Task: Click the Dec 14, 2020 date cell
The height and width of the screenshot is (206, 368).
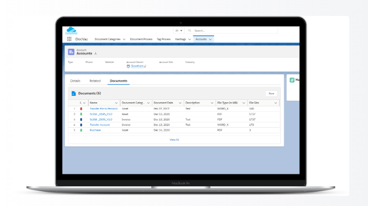Action: tap(162, 130)
